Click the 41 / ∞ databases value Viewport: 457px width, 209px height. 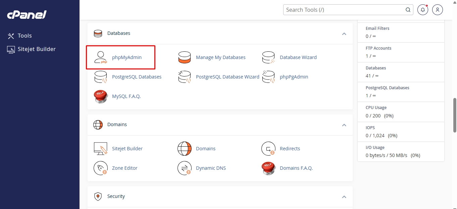click(x=372, y=76)
